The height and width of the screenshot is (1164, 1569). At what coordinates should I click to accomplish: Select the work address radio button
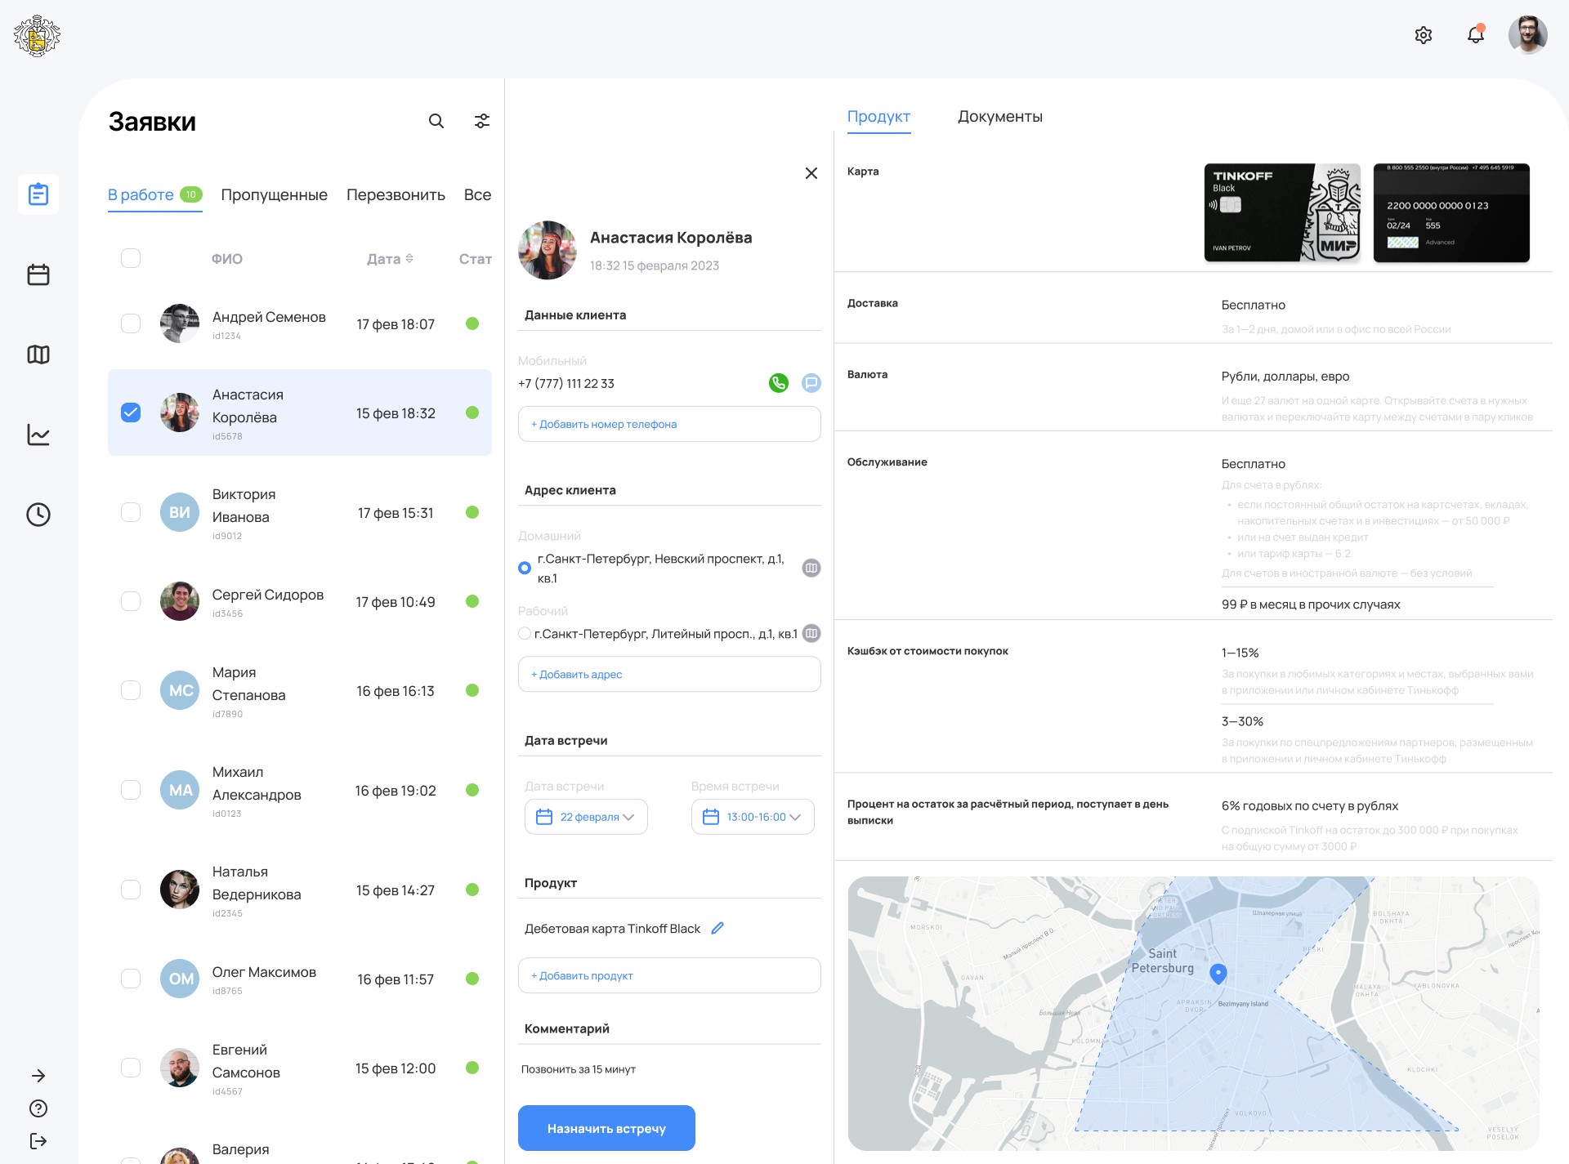coord(525,633)
